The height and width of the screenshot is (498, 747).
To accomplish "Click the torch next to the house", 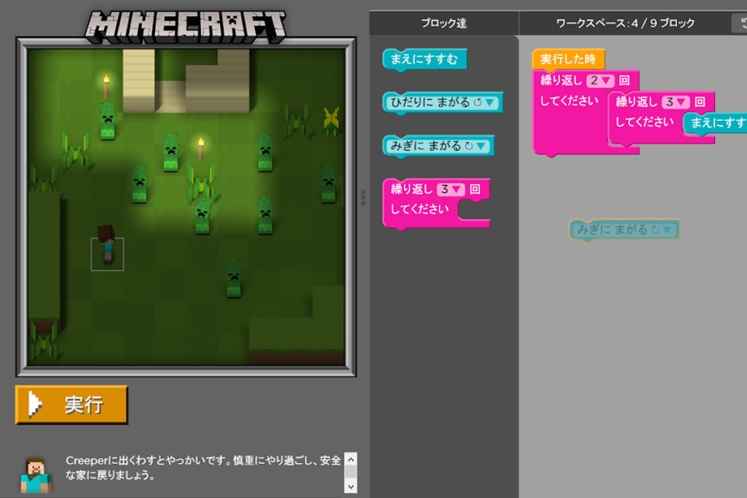I will click(106, 86).
